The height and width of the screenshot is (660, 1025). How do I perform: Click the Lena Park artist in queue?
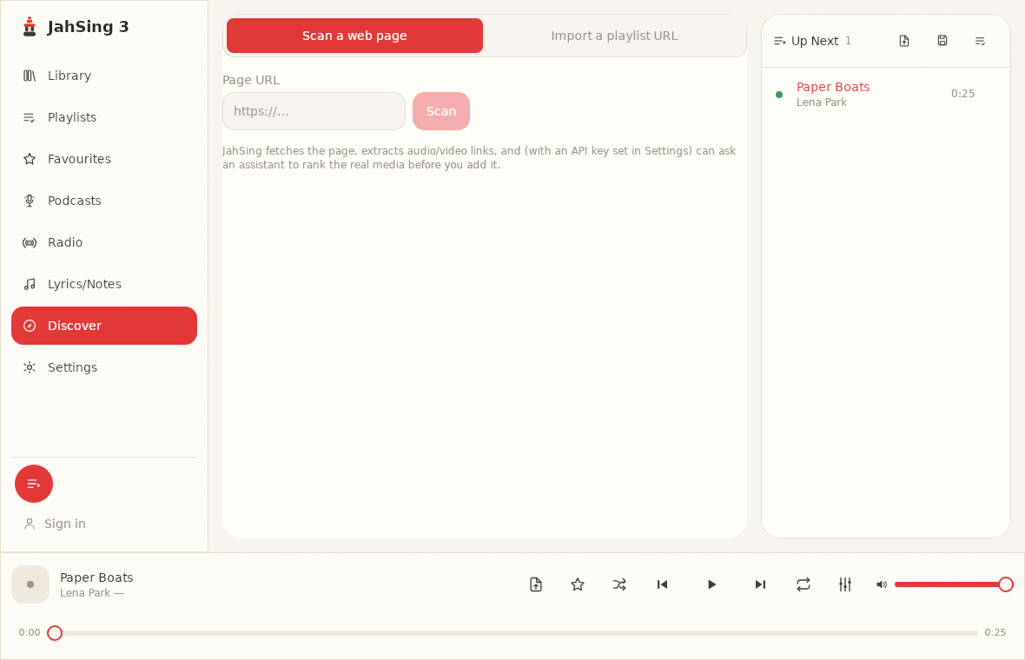(822, 102)
